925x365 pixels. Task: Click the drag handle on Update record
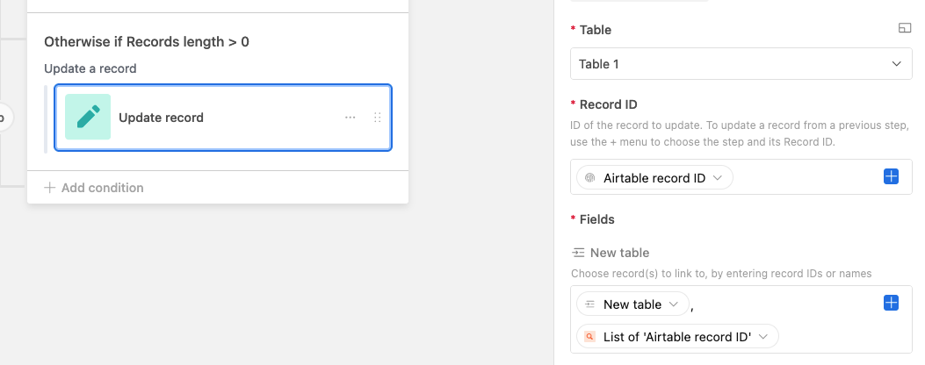click(x=378, y=118)
